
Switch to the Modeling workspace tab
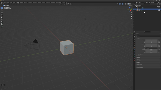coord(21,2)
